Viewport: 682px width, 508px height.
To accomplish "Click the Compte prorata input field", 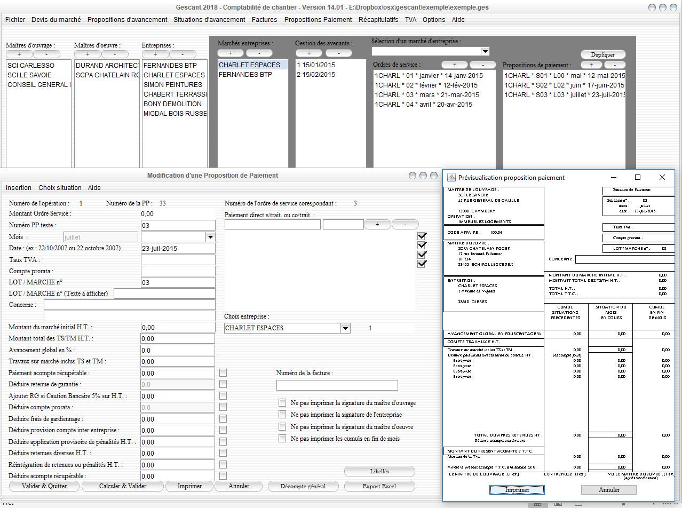I will tap(178, 271).
